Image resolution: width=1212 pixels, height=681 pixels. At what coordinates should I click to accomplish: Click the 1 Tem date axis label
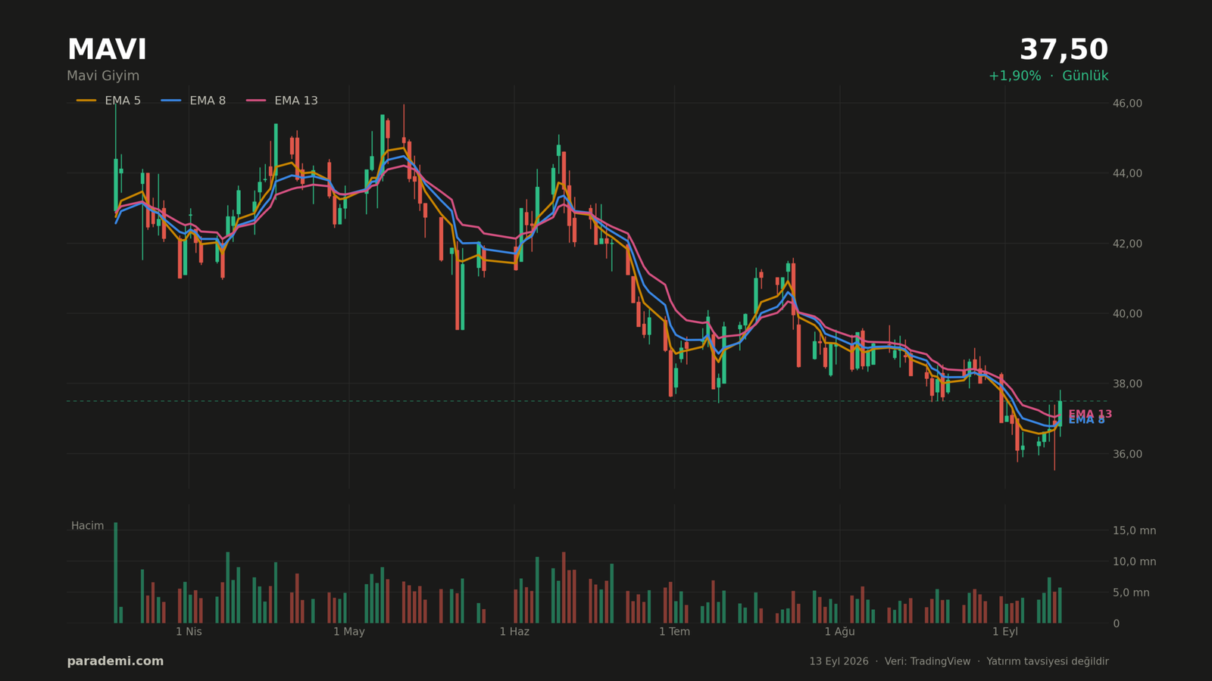coord(674,632)
